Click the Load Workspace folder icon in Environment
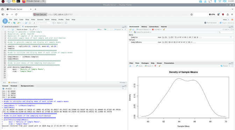This screenshot has height=130, width=235. (130, 29)
